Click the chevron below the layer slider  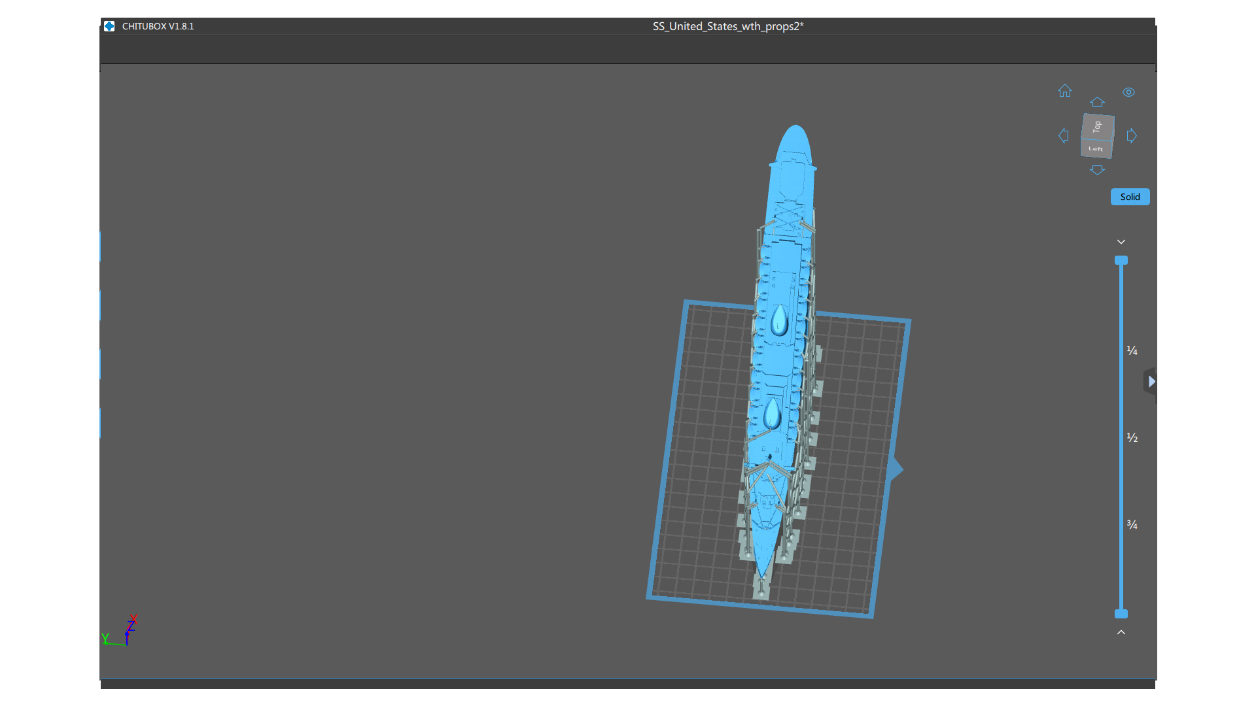tap(1121, 632)
